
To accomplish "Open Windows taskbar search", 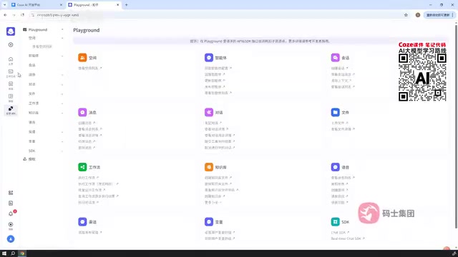I will tap(13, 253).
